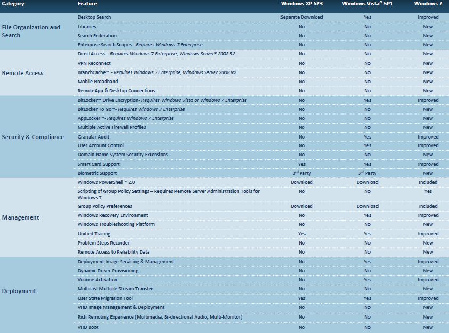Click Remote Access to Reliability Data
The height and width of the screenshot is (333, 449).
[114, 253]
